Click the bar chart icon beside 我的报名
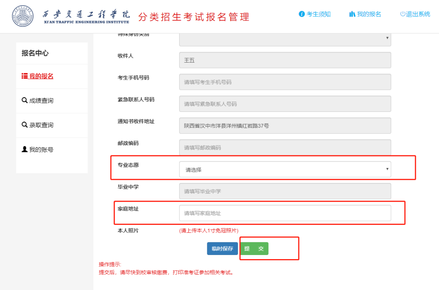The height and width of the screenshot is (290, 439). [x=352, y=14]
